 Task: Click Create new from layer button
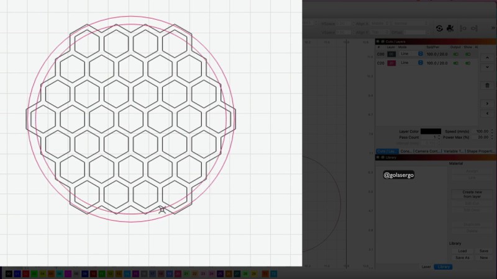point(472,194)
